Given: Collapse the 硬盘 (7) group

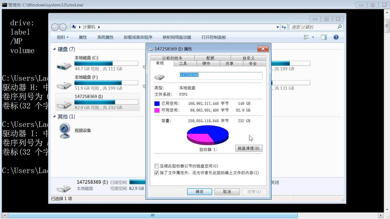Looking at the screenshot, I should 54,49.
